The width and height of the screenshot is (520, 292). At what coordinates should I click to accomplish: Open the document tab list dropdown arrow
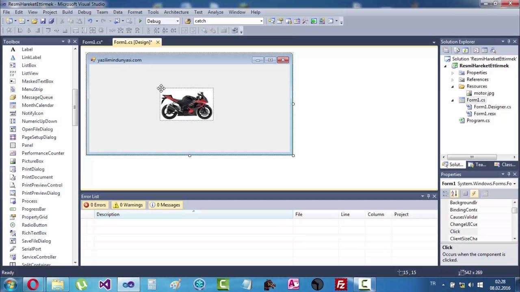point(434,42)
